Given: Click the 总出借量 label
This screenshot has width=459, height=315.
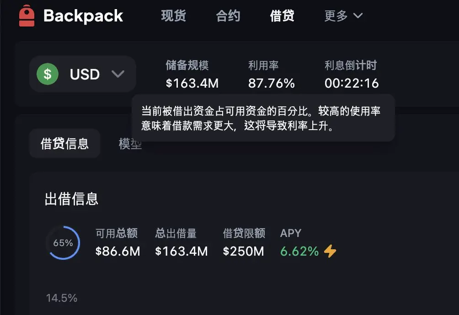Looking at the screenshot, I should coord(176,233).
